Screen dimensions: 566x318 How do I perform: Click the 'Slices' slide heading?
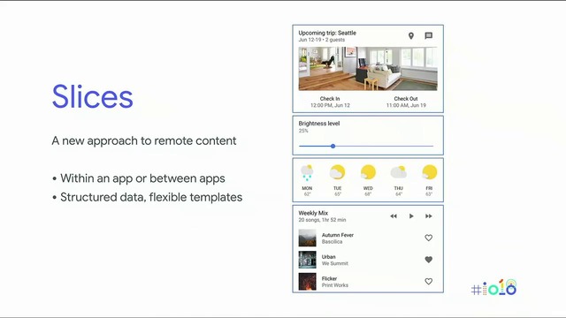click(92, 96)
